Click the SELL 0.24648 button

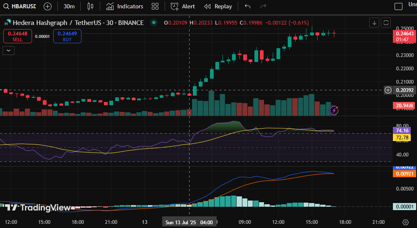click(17, 36)
